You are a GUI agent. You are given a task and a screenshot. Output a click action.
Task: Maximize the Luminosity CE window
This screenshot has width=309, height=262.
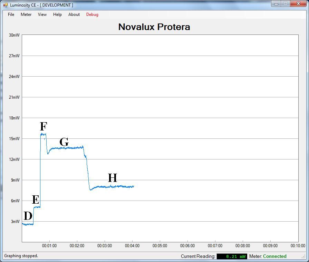tap(286, 4)
